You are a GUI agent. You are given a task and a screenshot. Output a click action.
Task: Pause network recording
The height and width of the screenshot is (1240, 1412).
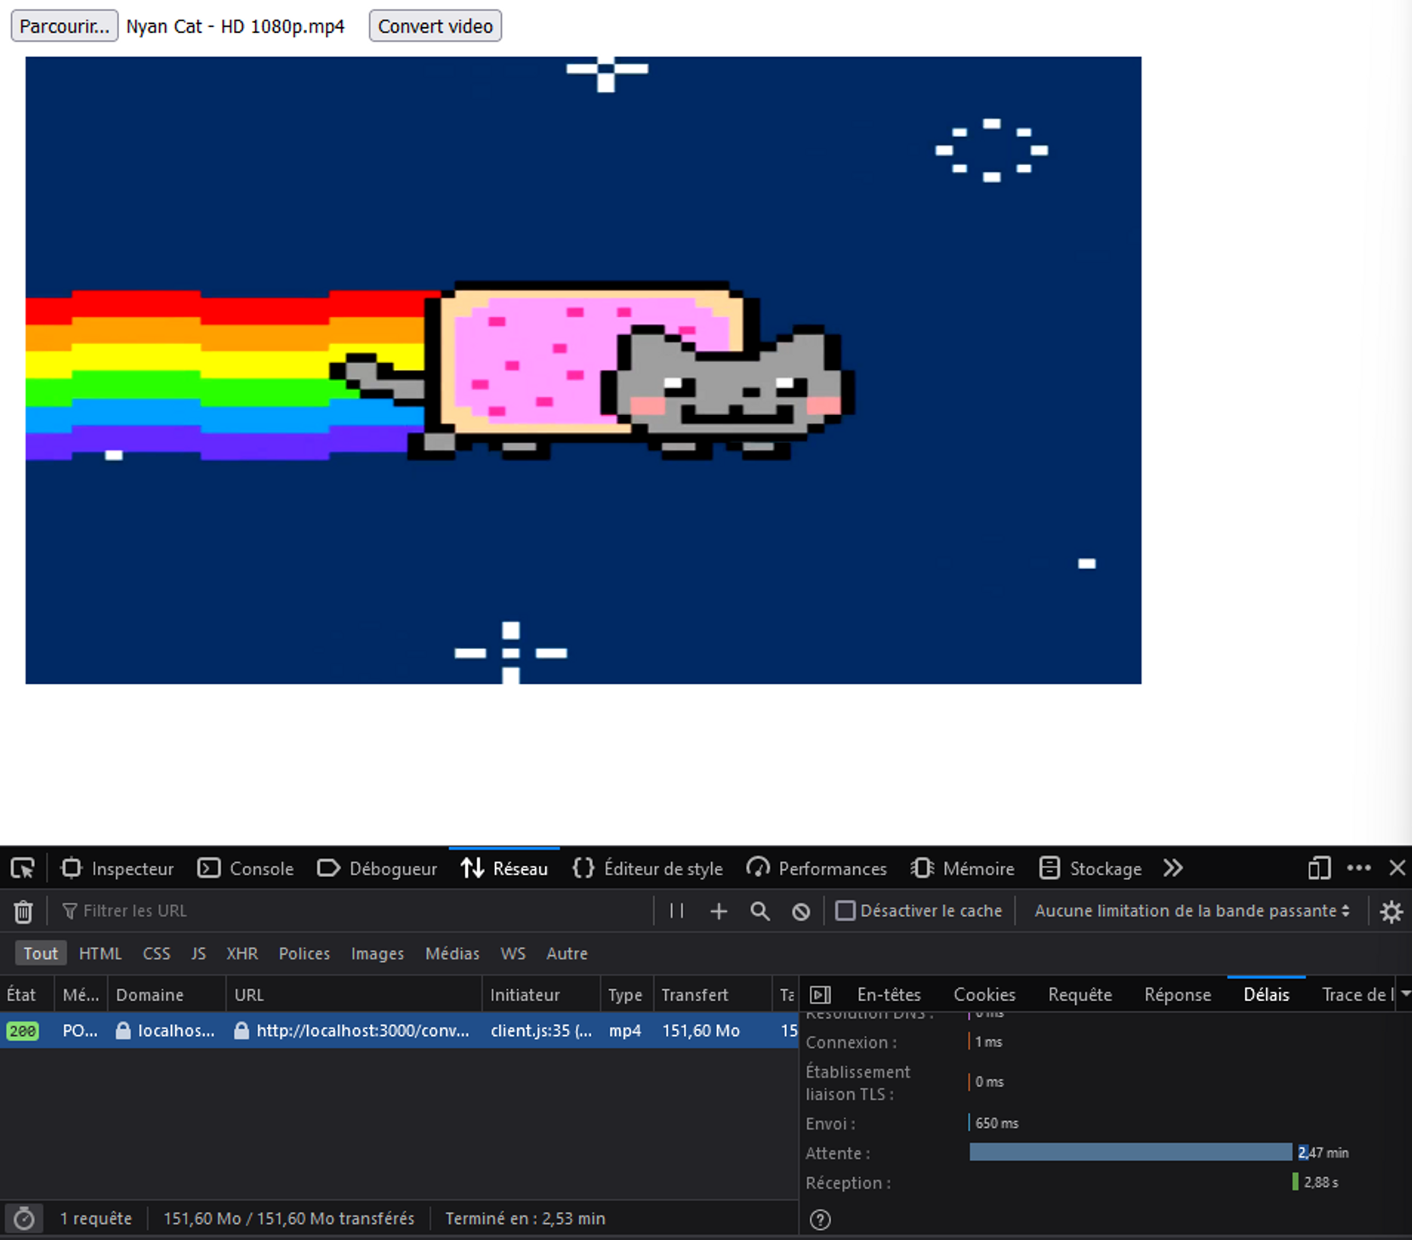[677, 911]
